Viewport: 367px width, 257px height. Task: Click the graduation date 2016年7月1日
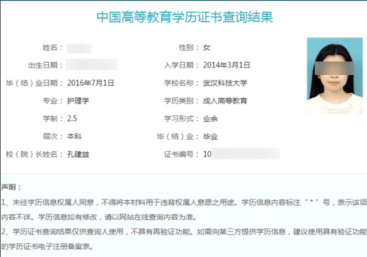pyautogui.click(x=90, y=83)
